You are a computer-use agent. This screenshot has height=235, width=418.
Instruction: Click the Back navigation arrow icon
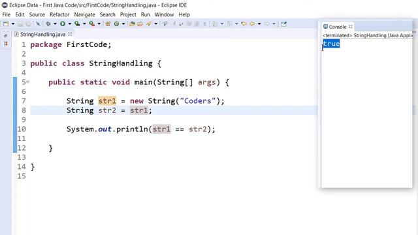252,23
